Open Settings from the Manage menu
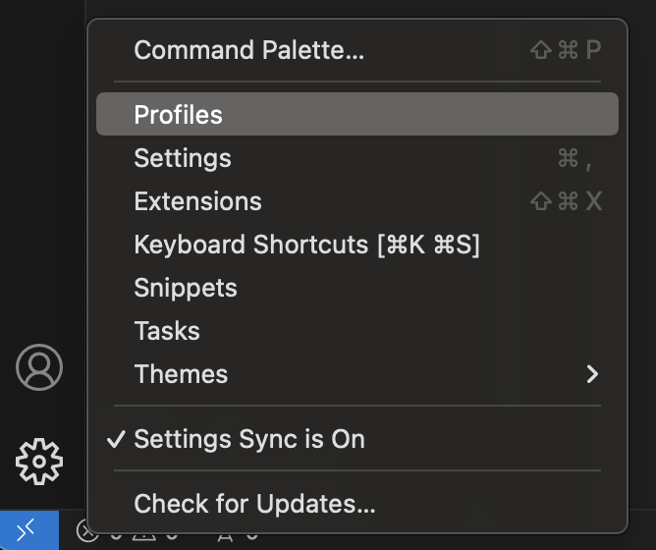This screenshot has height=550, width=656. pyautogui.click(x=183, y=158)
